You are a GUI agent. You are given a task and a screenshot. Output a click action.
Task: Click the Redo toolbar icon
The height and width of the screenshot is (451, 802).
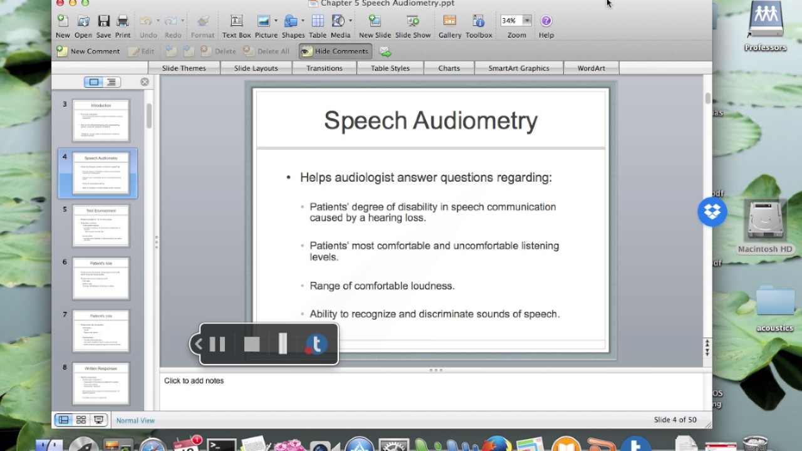tap(170, 21)
